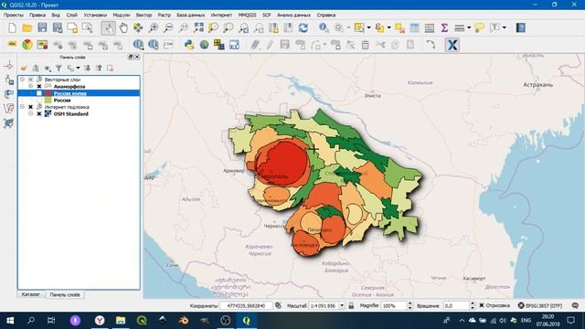
Task: Open layer styling brush in layers panel
Action: 24,68
